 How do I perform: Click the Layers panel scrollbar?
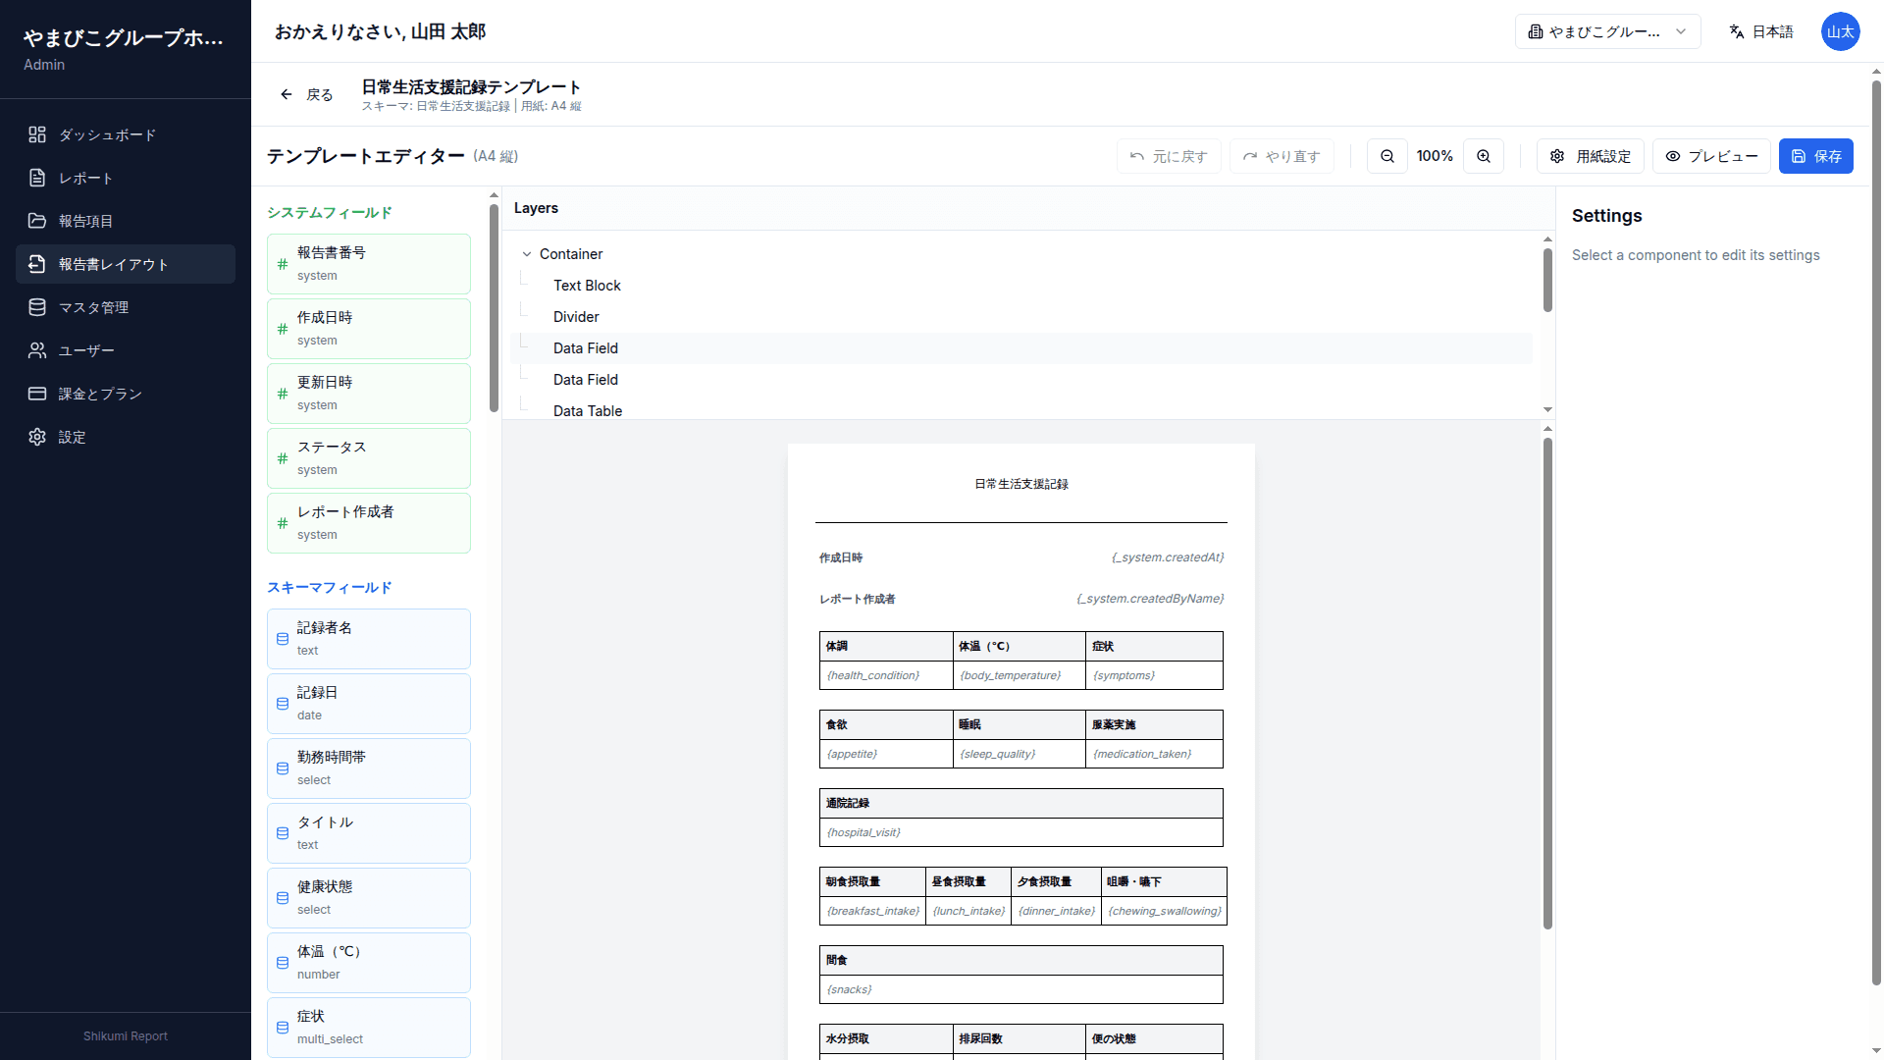1547,281
